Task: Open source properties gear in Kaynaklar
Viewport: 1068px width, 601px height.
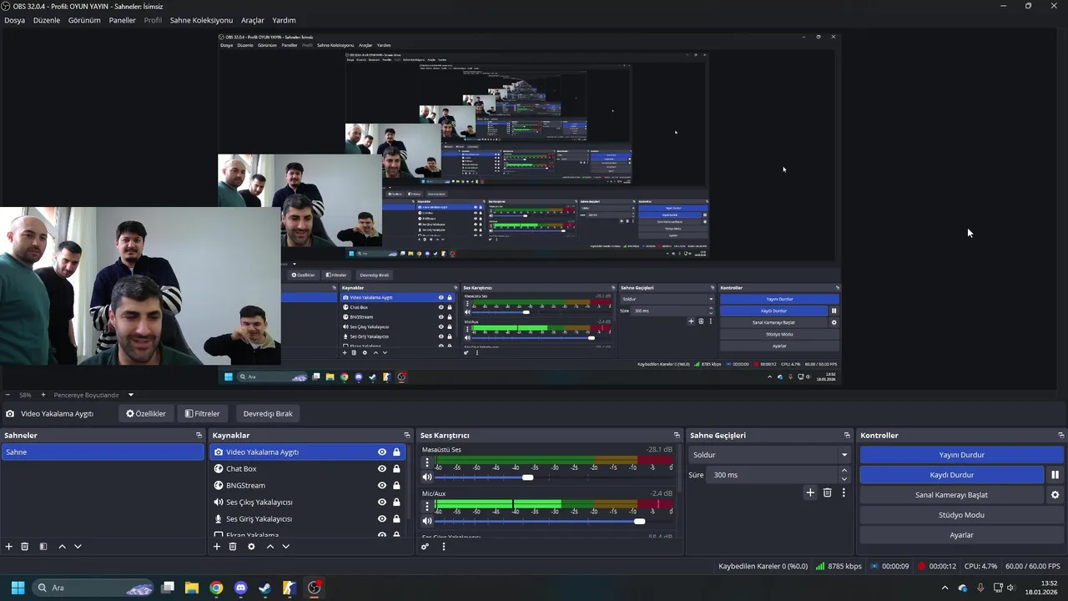Action: click(x=251, y=547)
